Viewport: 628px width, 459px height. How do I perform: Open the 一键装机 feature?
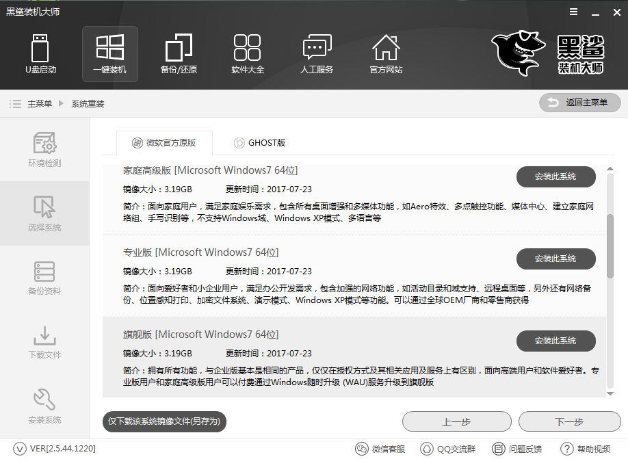click(x=110, y=53)
